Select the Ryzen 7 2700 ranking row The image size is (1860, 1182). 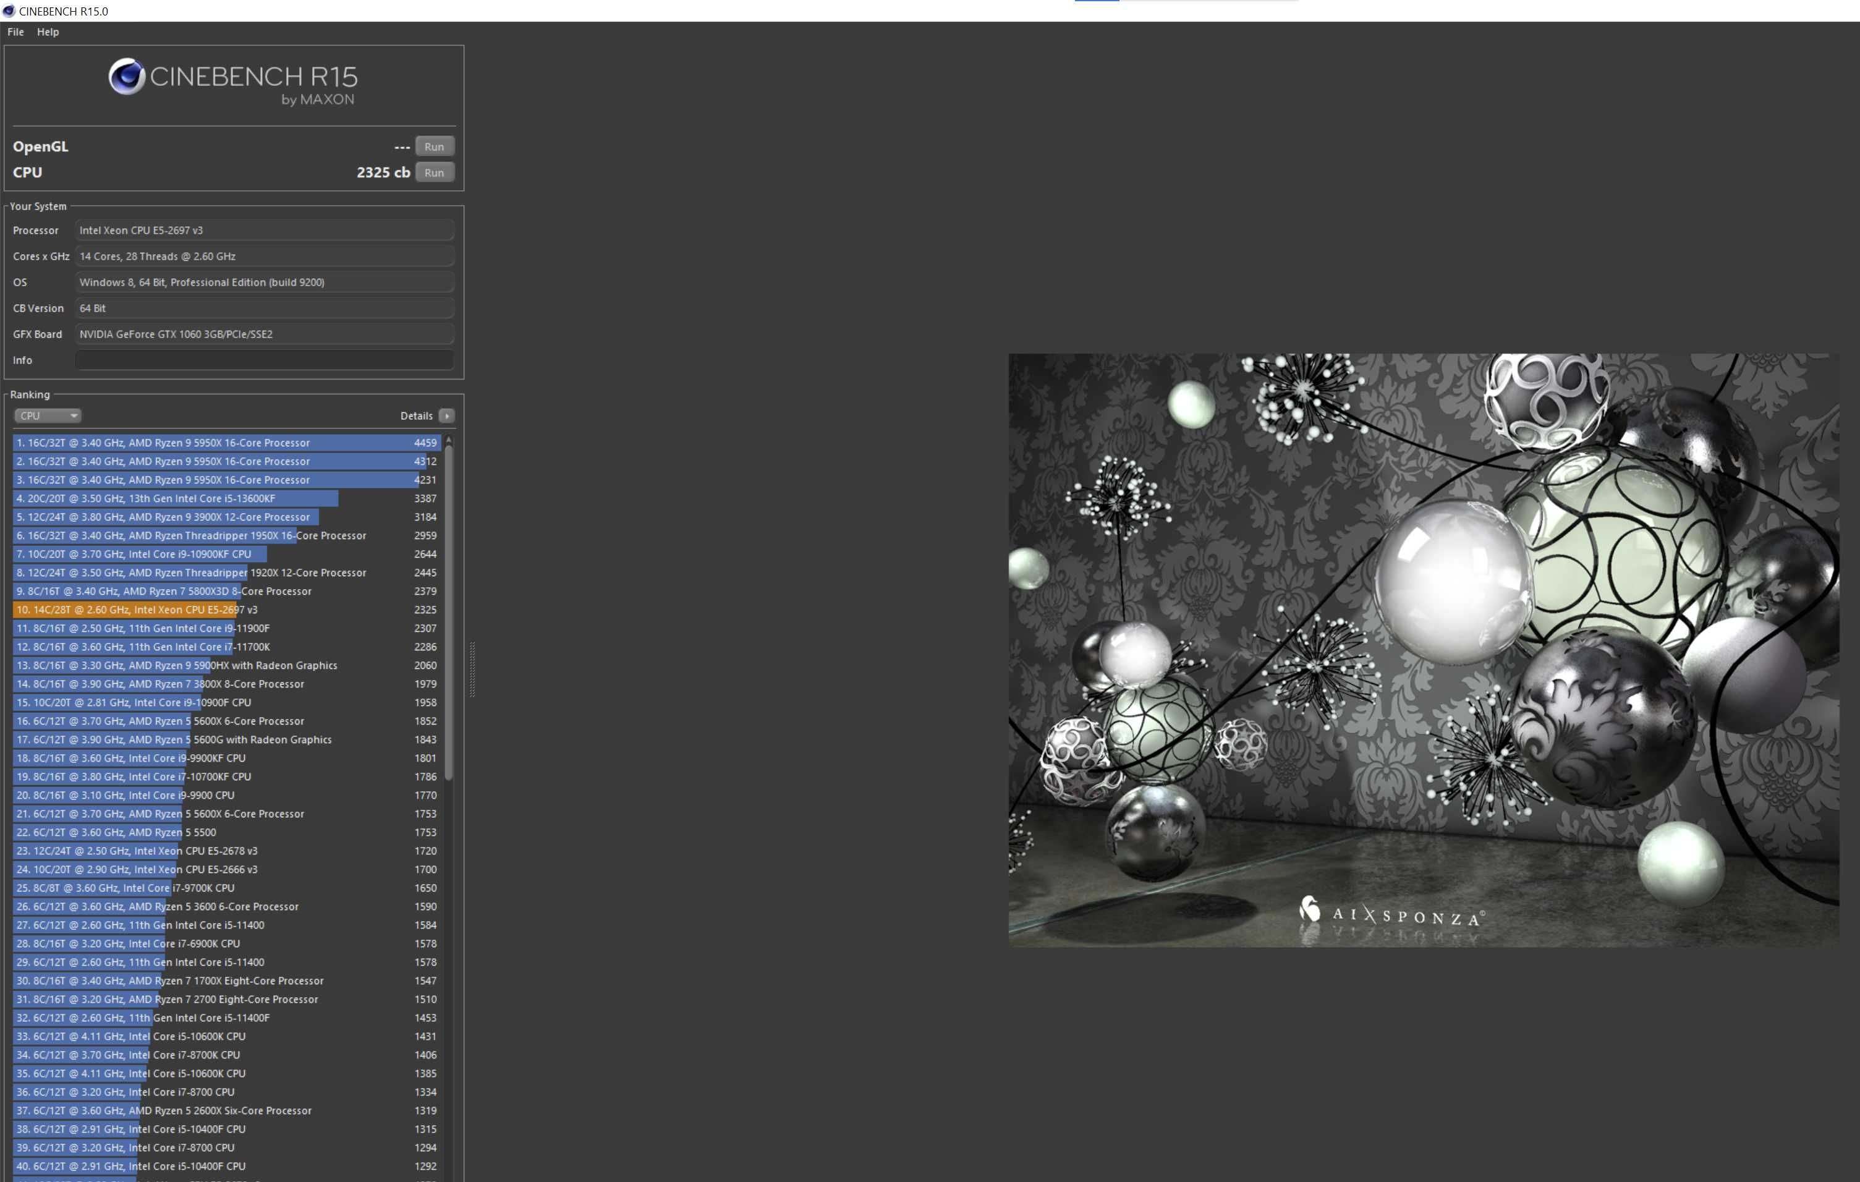click(x=227, y=999)
